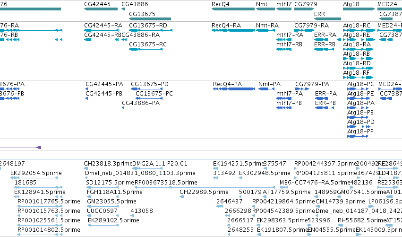Select the CG7979-RA transcript label

[311, 26]
